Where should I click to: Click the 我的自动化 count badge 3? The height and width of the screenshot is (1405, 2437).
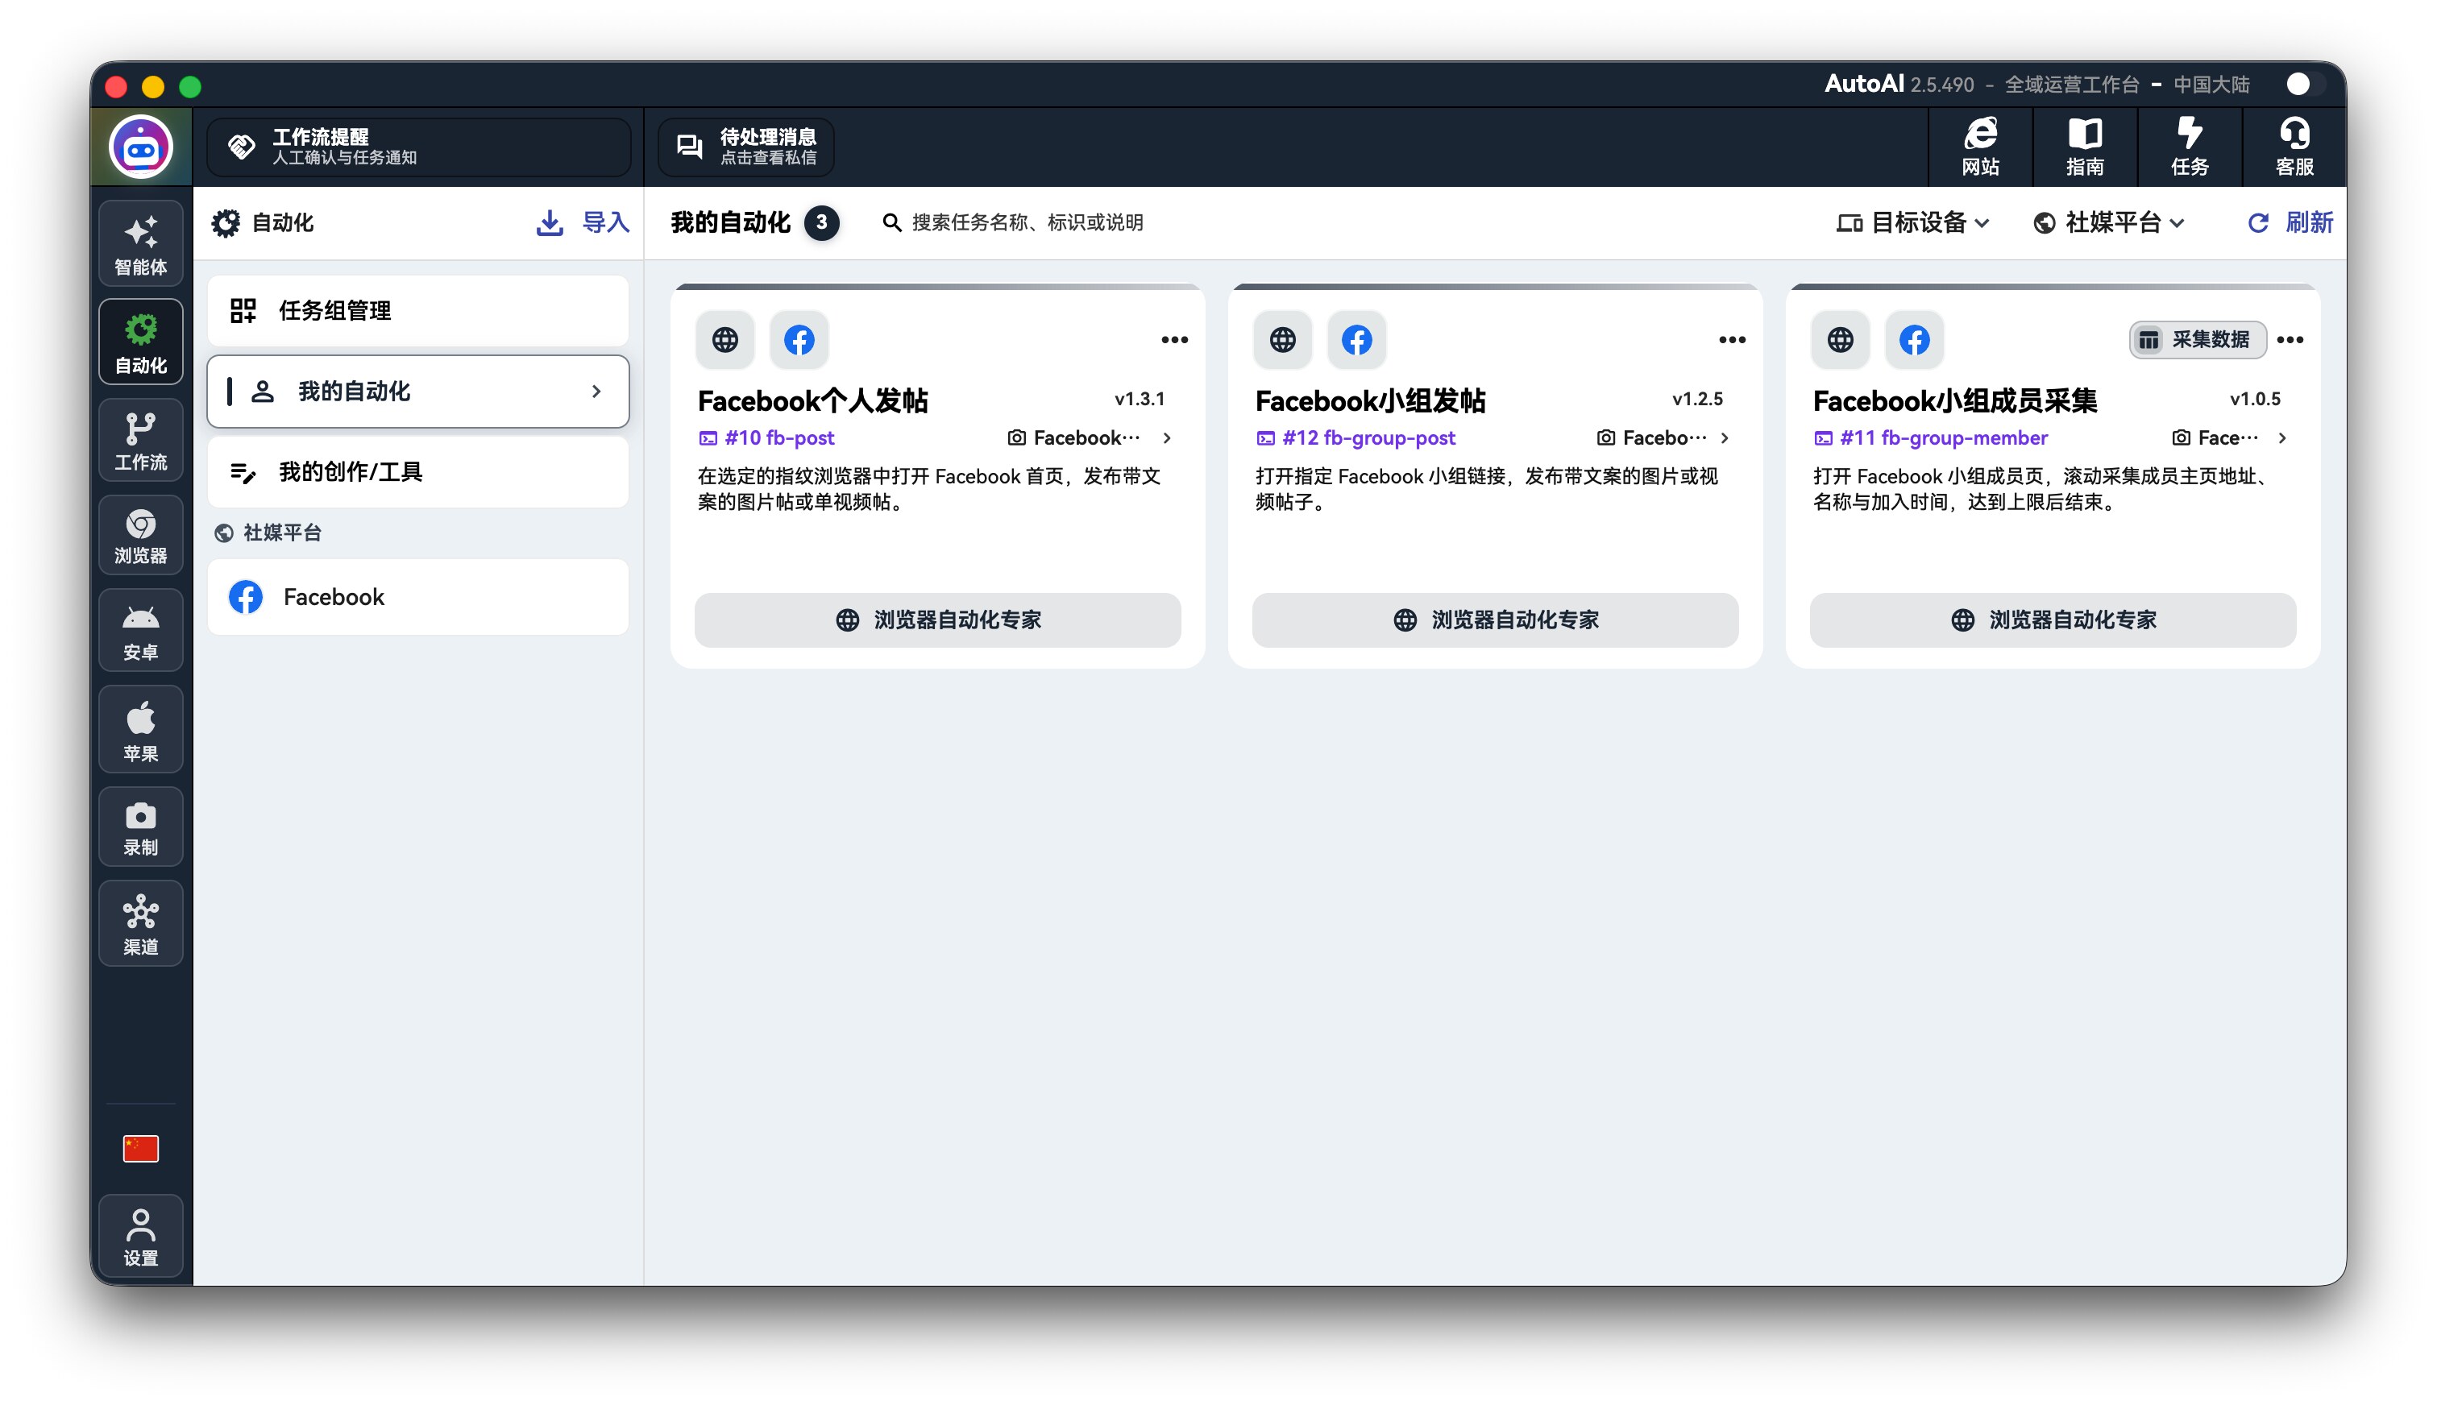(821, 223)
